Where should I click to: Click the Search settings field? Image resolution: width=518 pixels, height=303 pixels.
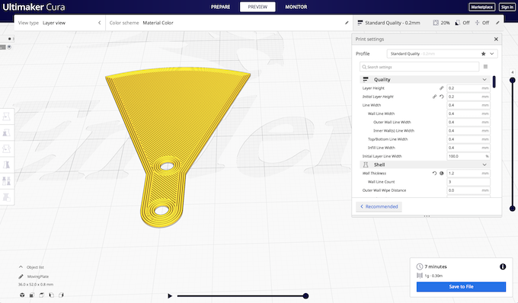(419, 67)
